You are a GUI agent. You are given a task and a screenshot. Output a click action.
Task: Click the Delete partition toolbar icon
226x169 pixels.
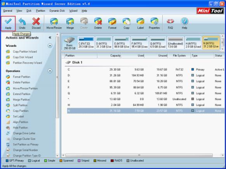click(98, 23)
